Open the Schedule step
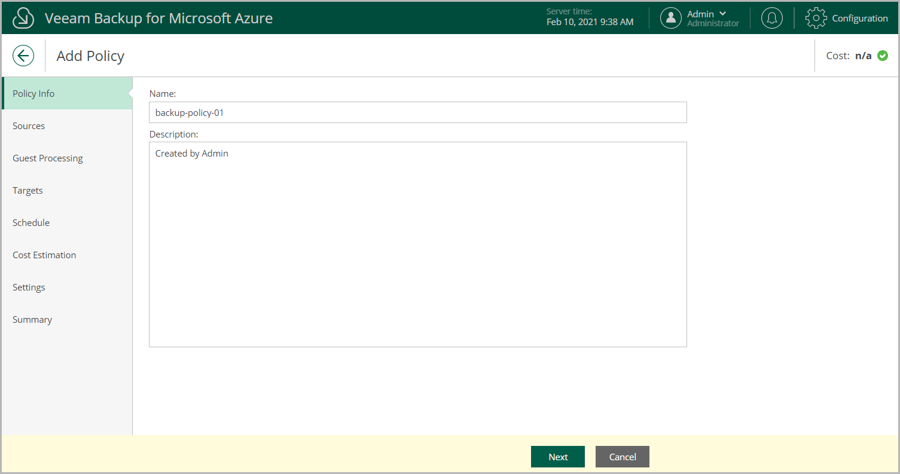Image resolution: width=900 pixels, height=474 pixels. pos(67,222)
